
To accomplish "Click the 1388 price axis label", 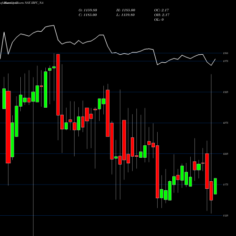I will 226,53.
